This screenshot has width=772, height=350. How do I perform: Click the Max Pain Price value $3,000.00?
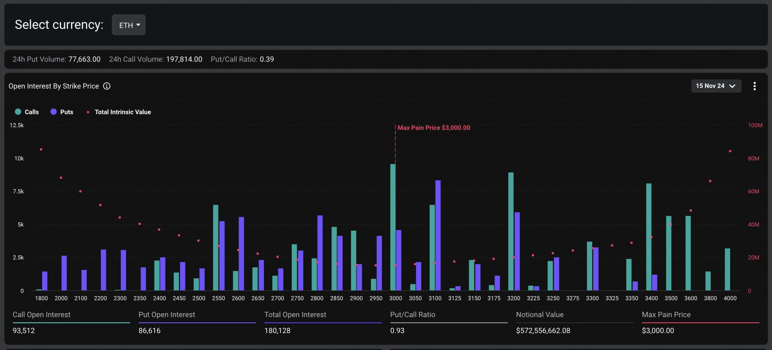658,330
